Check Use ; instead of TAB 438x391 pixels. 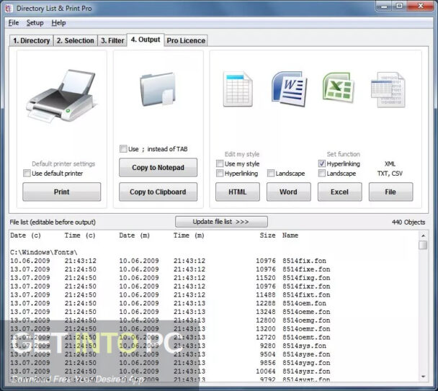pos(123,148)
